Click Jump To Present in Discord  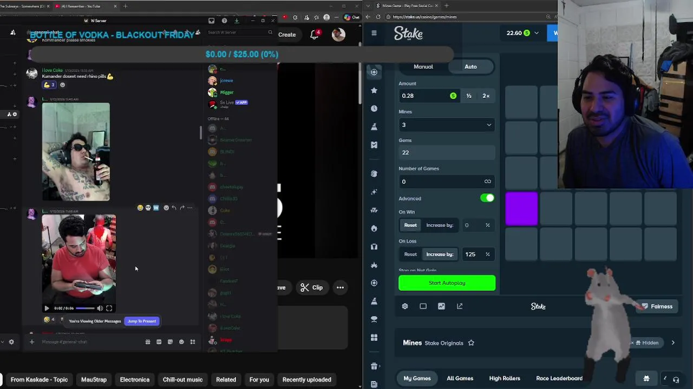click(x=142, y=321)
